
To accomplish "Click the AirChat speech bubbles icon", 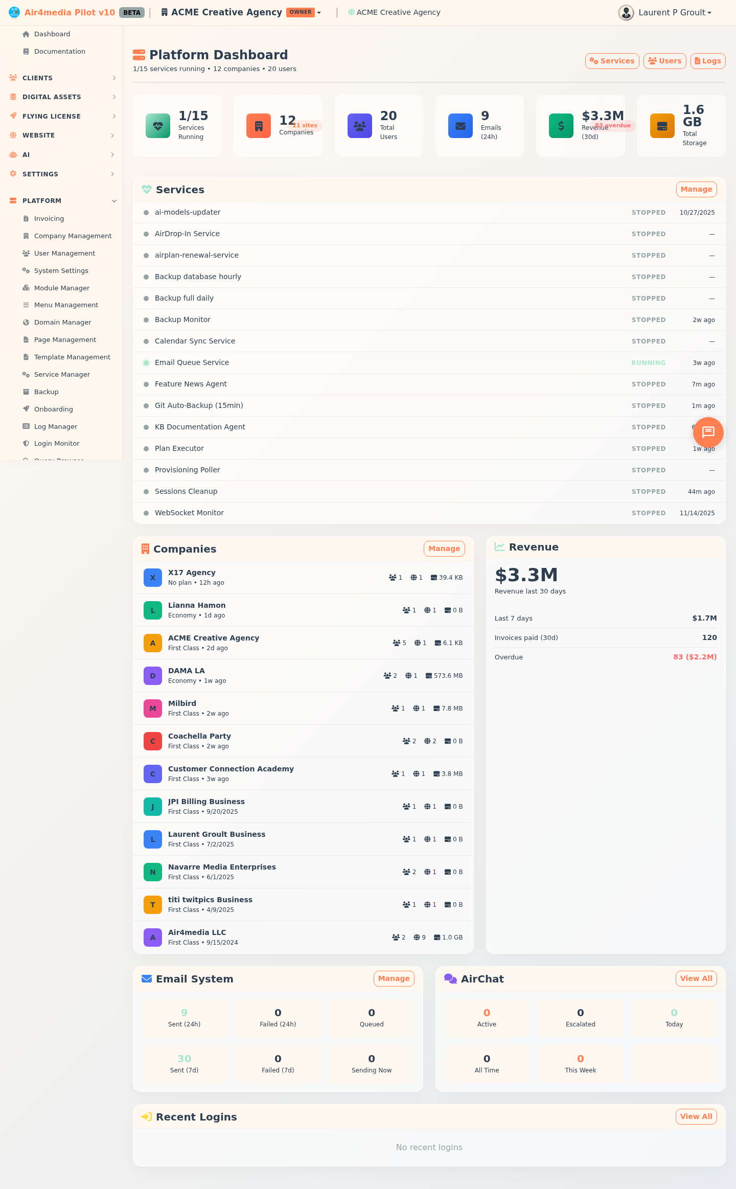I will (x=450, y=979).
